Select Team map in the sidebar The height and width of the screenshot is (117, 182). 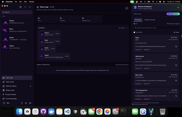(x=17, y=78)
